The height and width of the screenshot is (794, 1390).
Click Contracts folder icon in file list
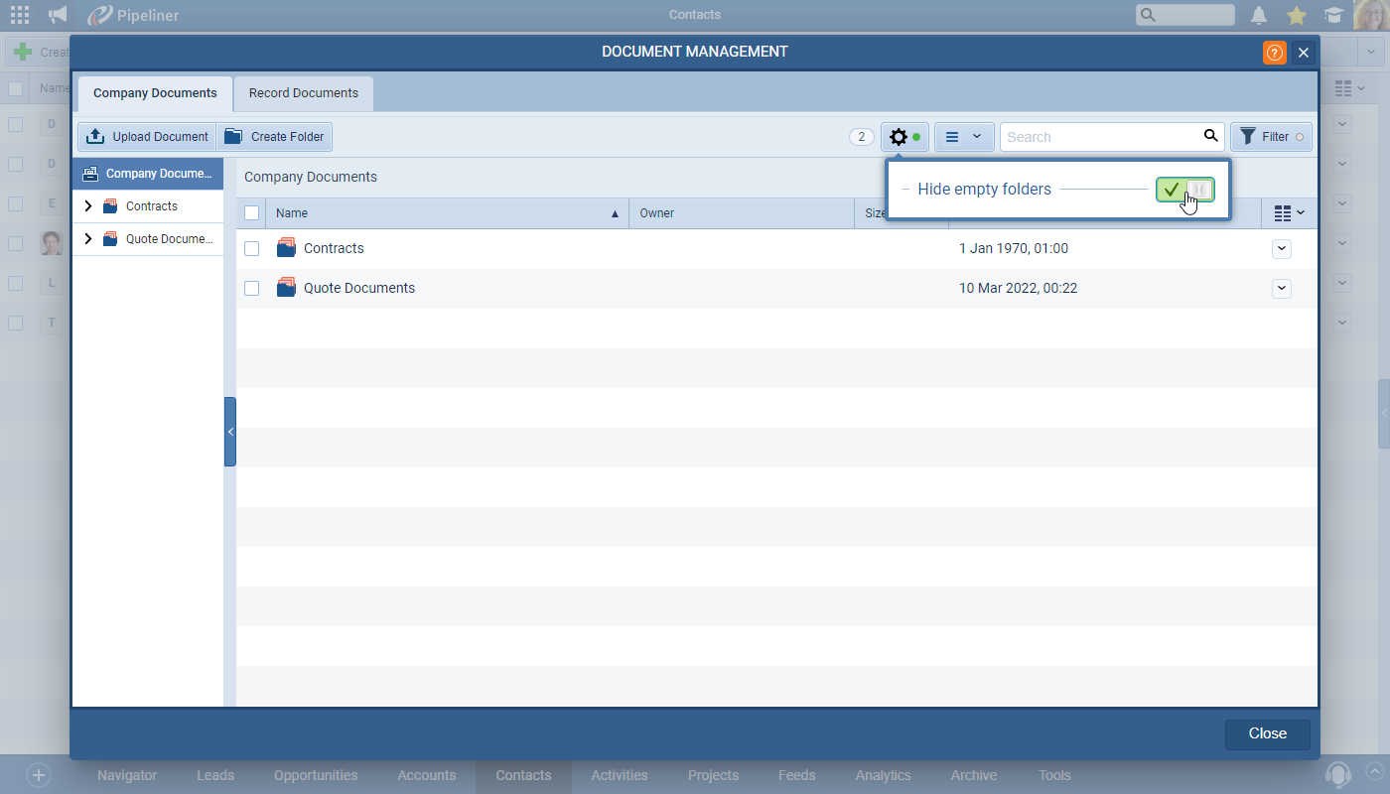286,248
